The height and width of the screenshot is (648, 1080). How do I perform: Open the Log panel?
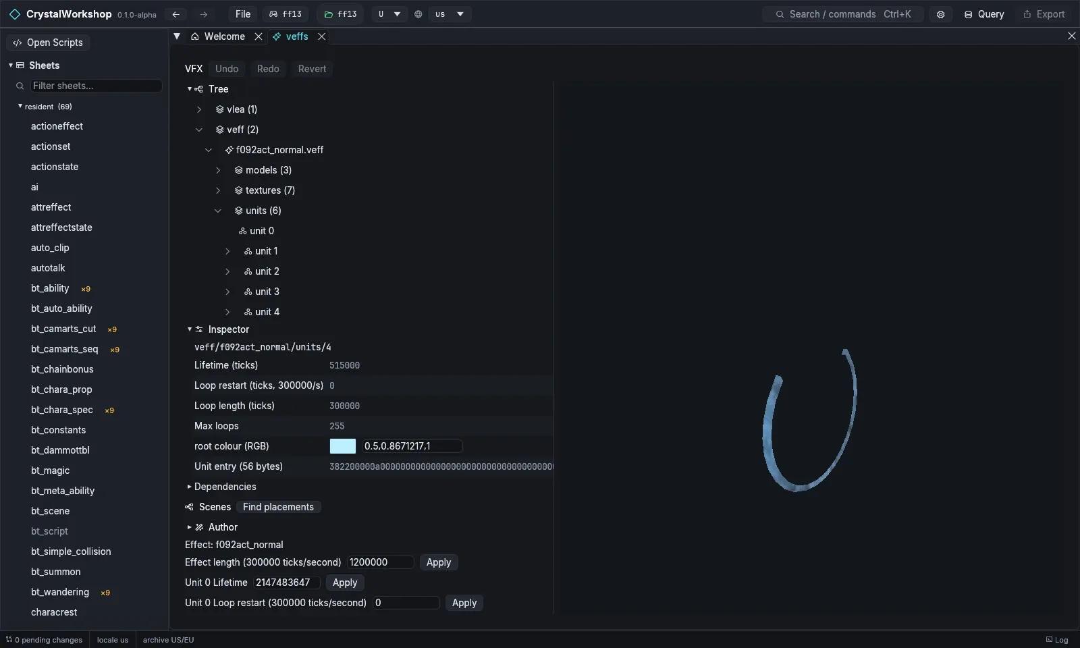[x=1057, y=640]
